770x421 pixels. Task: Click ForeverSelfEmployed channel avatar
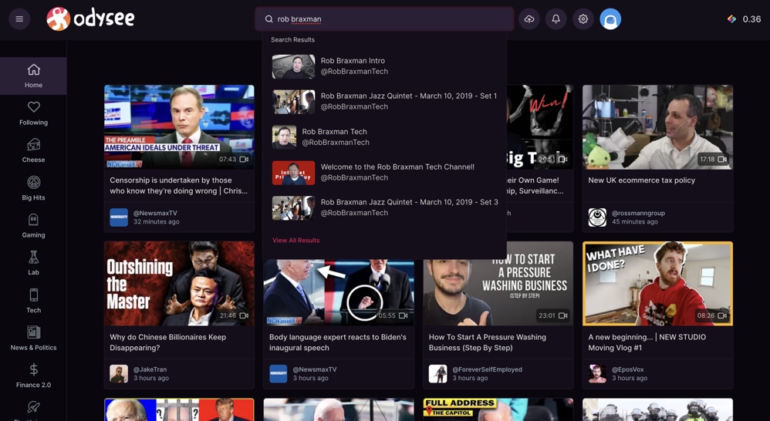[x=437, y=374]
